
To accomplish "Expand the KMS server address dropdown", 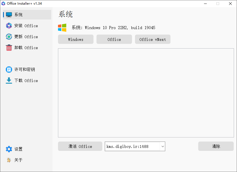I will (x=162, y=146).
